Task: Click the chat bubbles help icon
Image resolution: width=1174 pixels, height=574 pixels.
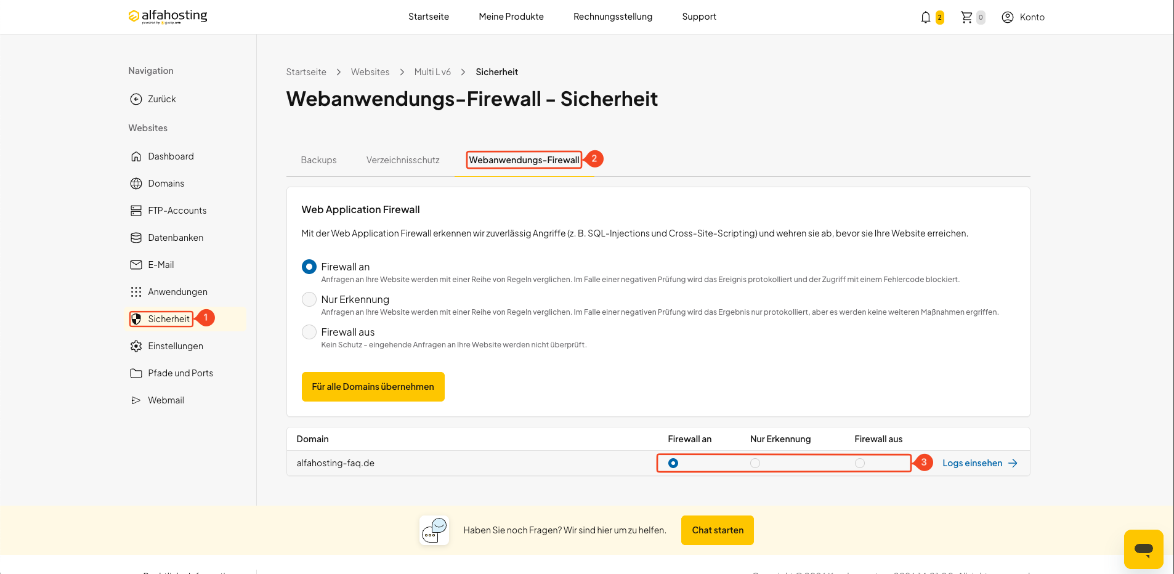Action: pos(434,530)
